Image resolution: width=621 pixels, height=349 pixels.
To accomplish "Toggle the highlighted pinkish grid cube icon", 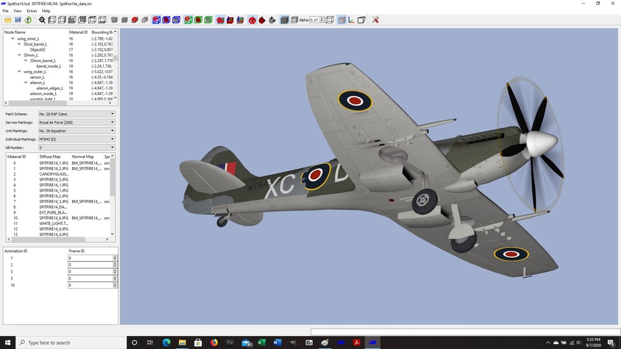I will (342, 20).
